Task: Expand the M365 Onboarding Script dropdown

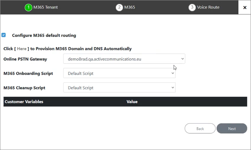Action: click(x=119, y=73)
